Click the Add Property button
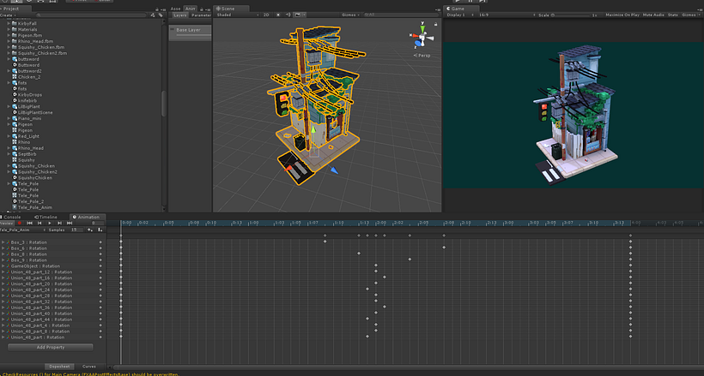The image size is (704, 376). pyautogui.click(x=51, y=348)
